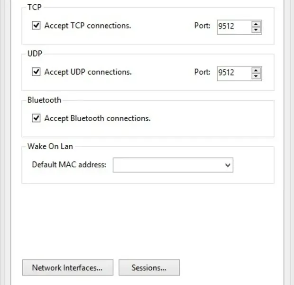The height and width of the screenshot is (285, 294).
Task: Expand the Default MAC address dropdown arrow
Action: point(228,165)
